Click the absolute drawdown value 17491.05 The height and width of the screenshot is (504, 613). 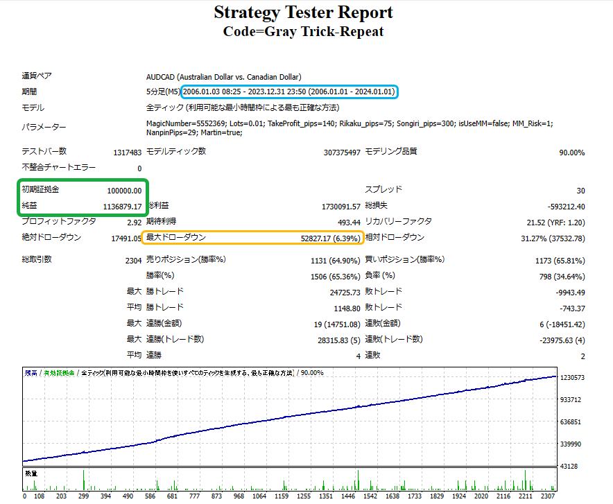click(x=126, y=238)
